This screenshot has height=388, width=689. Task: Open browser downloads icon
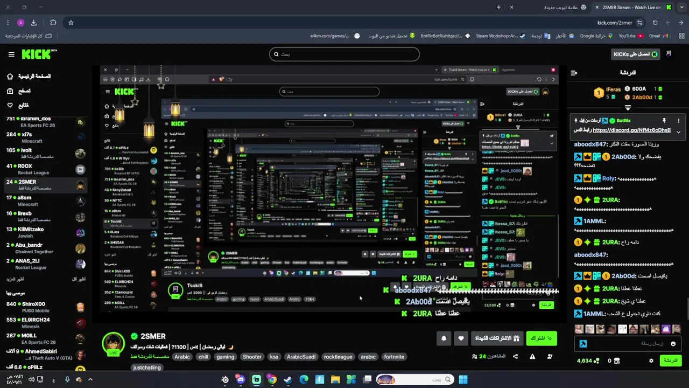click(33, 23)
